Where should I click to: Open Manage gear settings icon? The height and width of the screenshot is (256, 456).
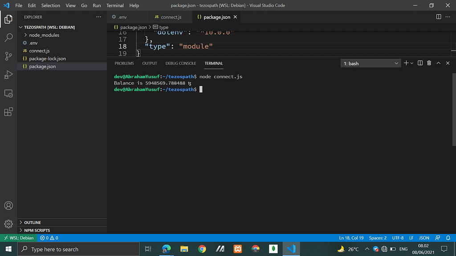click(x=8, y=224)
